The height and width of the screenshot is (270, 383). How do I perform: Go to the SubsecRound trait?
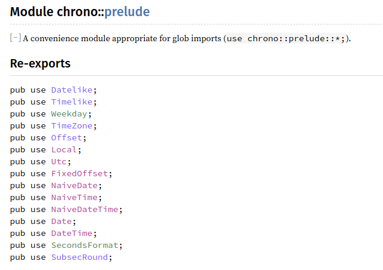pos(79,257)
